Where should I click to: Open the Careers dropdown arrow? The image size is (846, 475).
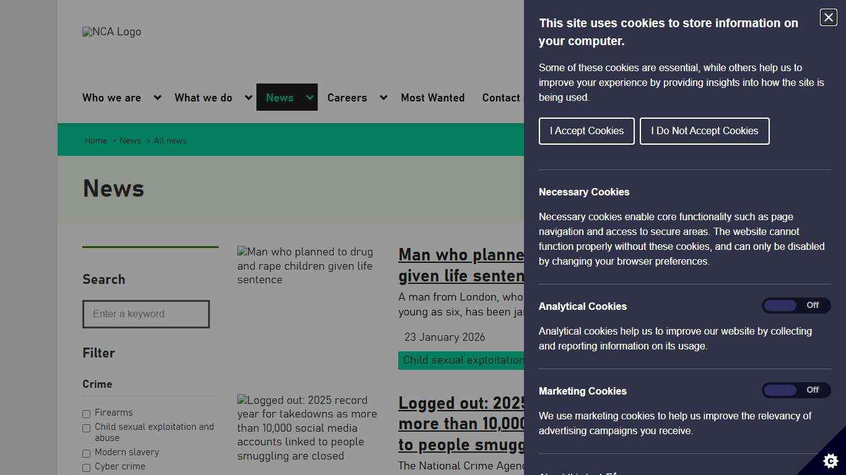(383, 97)
